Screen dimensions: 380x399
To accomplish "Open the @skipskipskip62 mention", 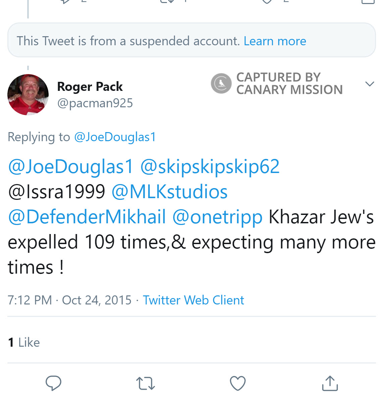I will 210,167.
